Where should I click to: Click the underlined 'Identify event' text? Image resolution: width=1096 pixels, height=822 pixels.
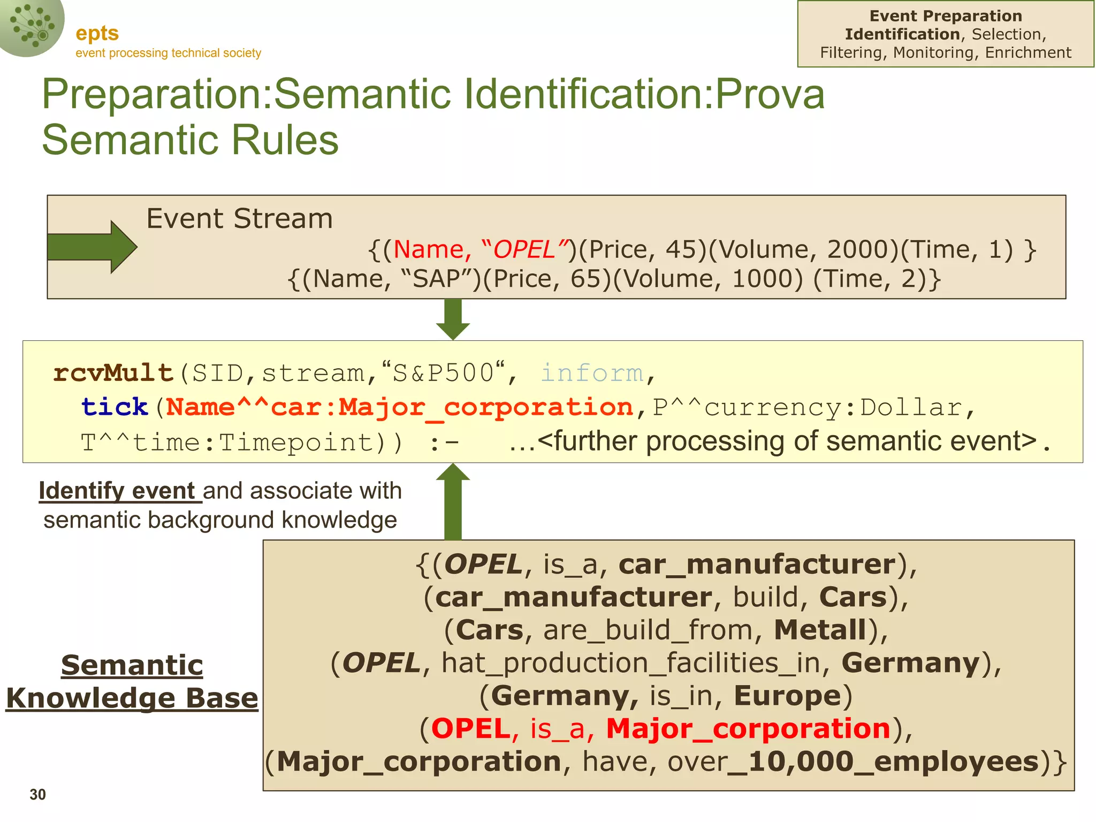118,491
